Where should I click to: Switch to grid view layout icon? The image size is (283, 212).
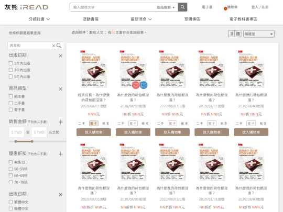[232, 34]
